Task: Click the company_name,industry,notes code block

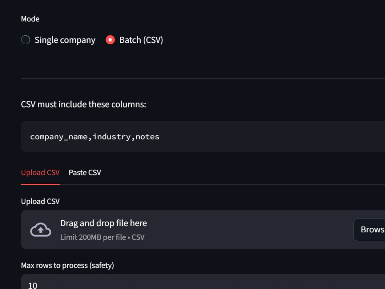Action: (x=203, y=136)
